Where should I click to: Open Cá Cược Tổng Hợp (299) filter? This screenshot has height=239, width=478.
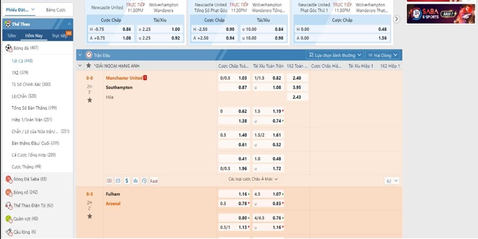tap(34, 155)
